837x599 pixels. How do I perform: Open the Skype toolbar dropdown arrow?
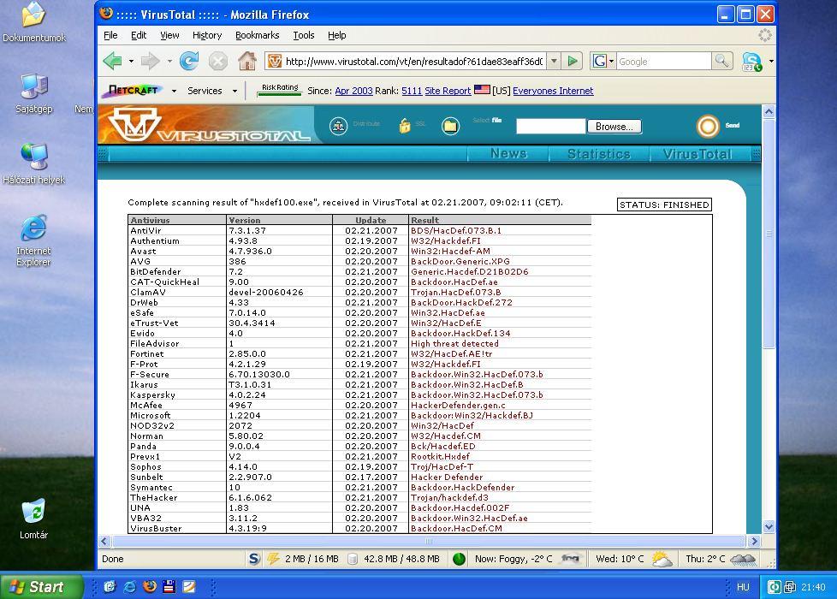point(771,62)
